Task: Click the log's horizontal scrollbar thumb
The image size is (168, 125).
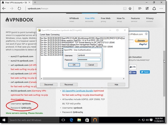Action: pyautogui.click(x=77, y=78)
